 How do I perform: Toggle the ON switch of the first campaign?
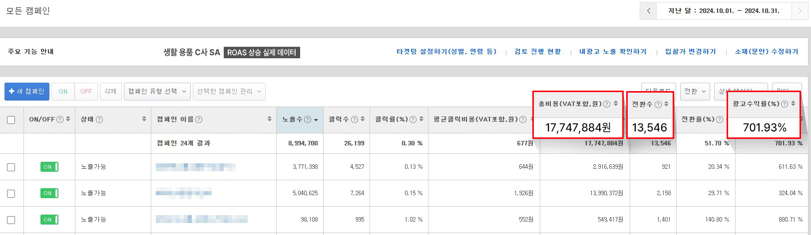(49, 167)
